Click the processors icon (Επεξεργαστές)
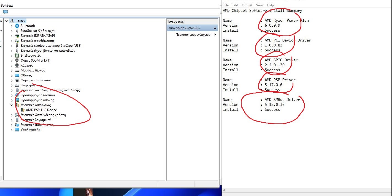This screenshot has width=392, height=196. [x=17, y=56]
